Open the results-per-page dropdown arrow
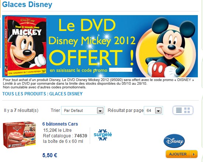The image size is (203, 162). [x=158, y=110]
